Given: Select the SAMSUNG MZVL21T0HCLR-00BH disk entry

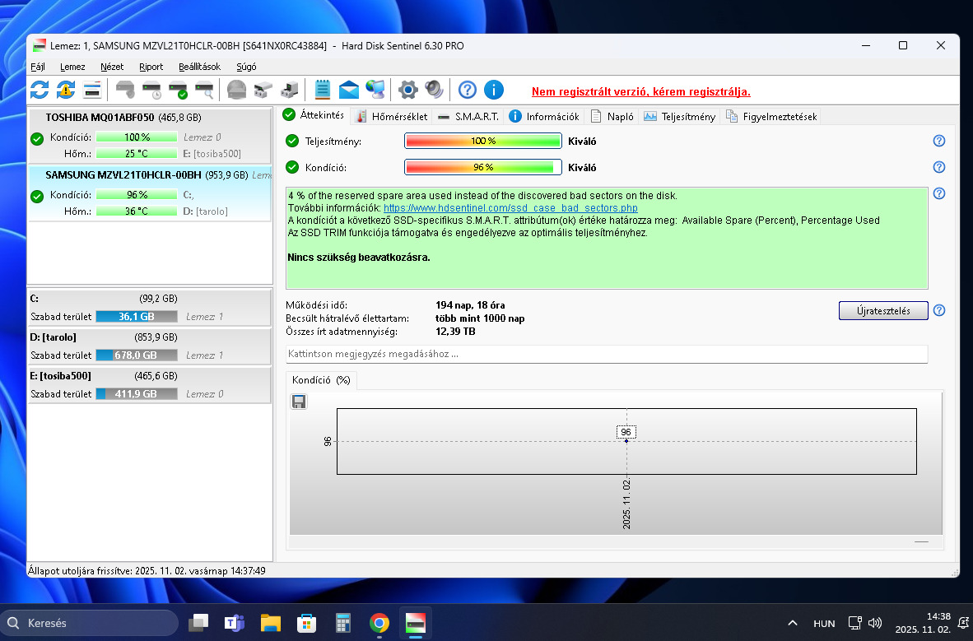Looking at the screenshot, I should point(150,193).
